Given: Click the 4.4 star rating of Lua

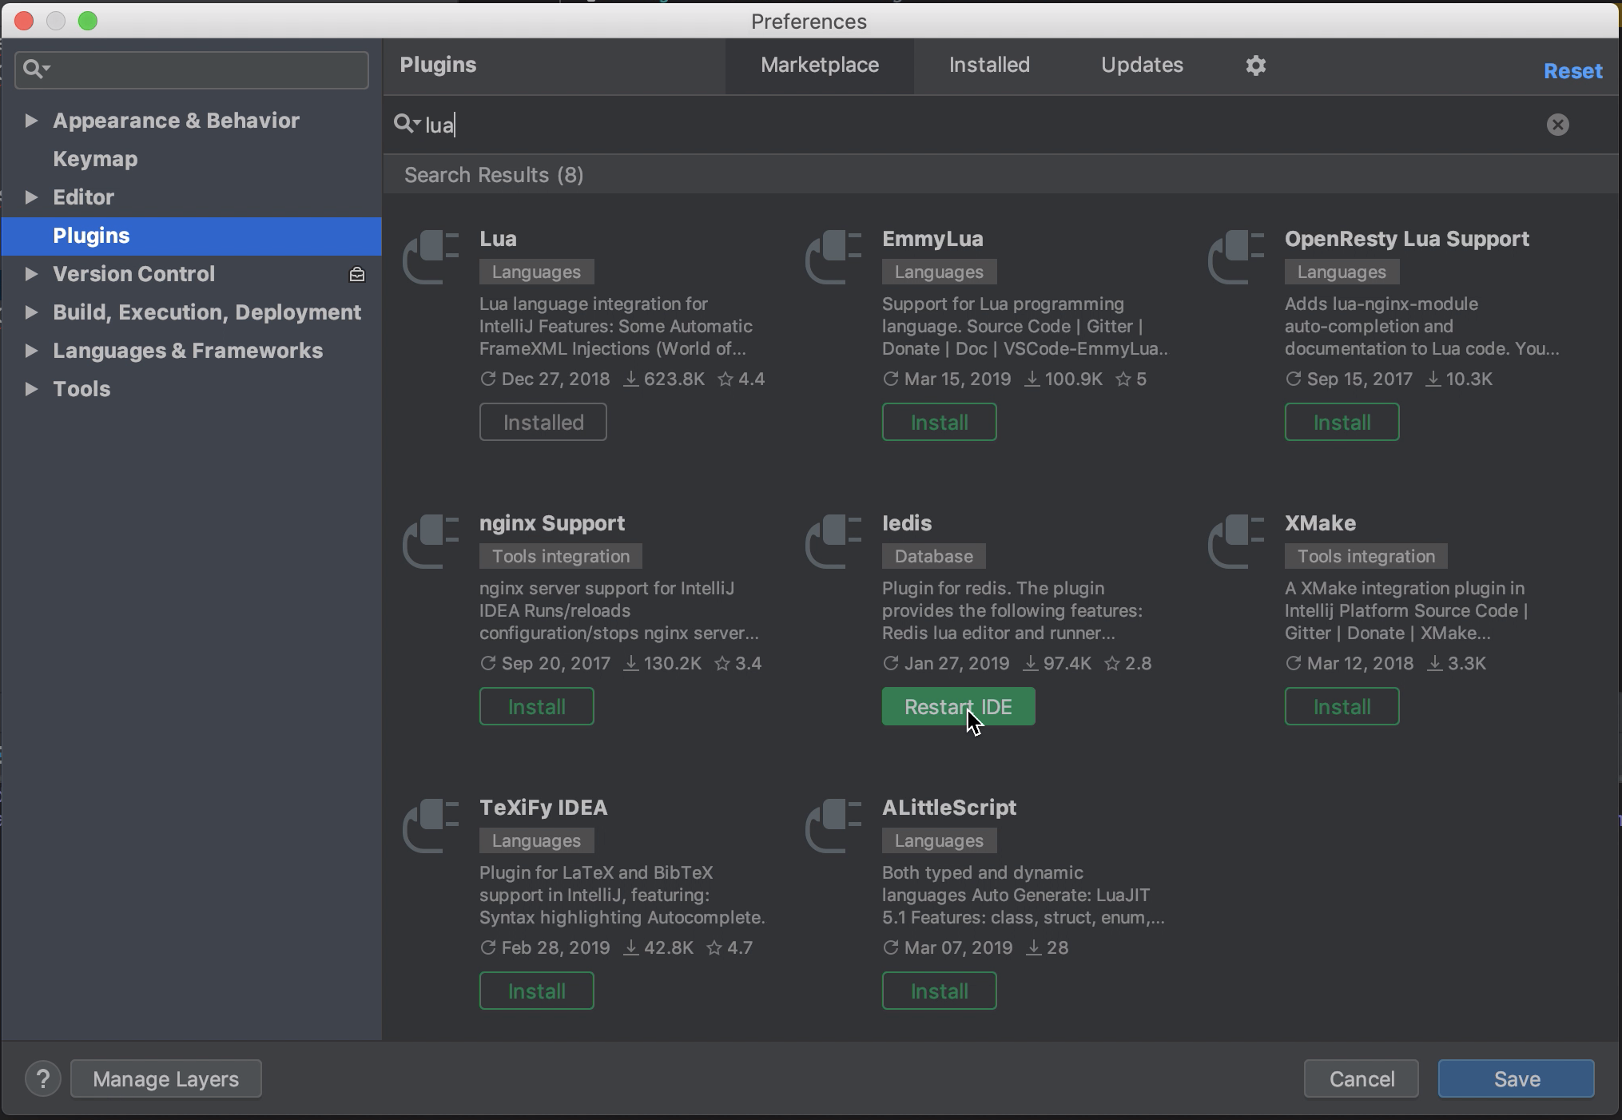Looking at the screenshot, I should click(741, 379).
